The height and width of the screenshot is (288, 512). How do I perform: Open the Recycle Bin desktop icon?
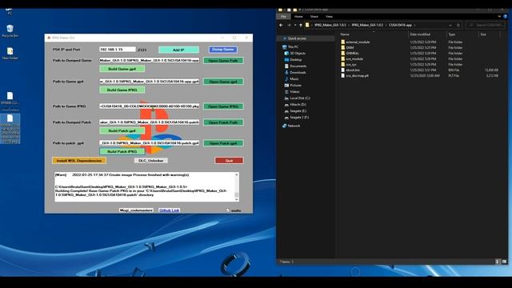pos(10,30)
